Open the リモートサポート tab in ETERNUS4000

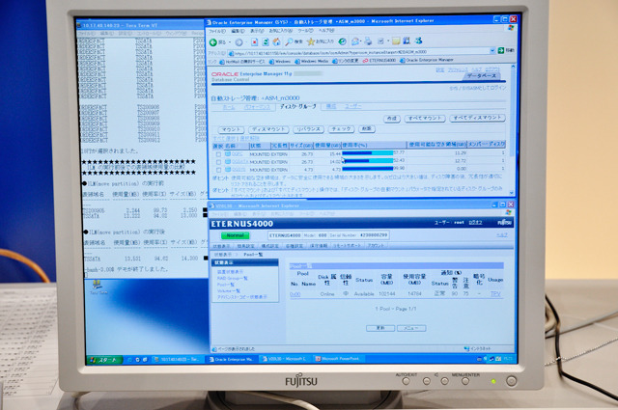348,246
